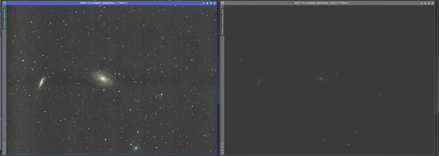Click circle icon at bottom of GraXpert_denoising sidebar
Image resolution: width=439 pixels, height=156 pixels.
[4, 153]
